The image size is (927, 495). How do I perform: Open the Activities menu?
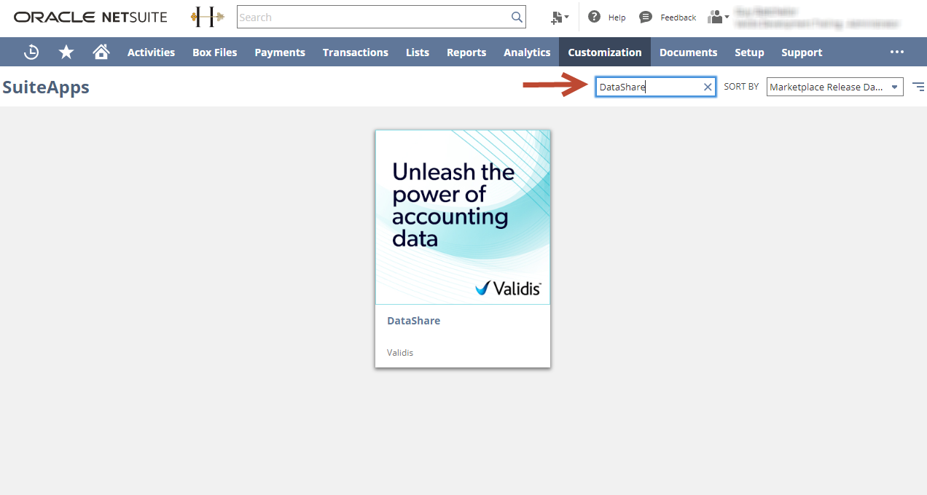click(x=151, y=52)
